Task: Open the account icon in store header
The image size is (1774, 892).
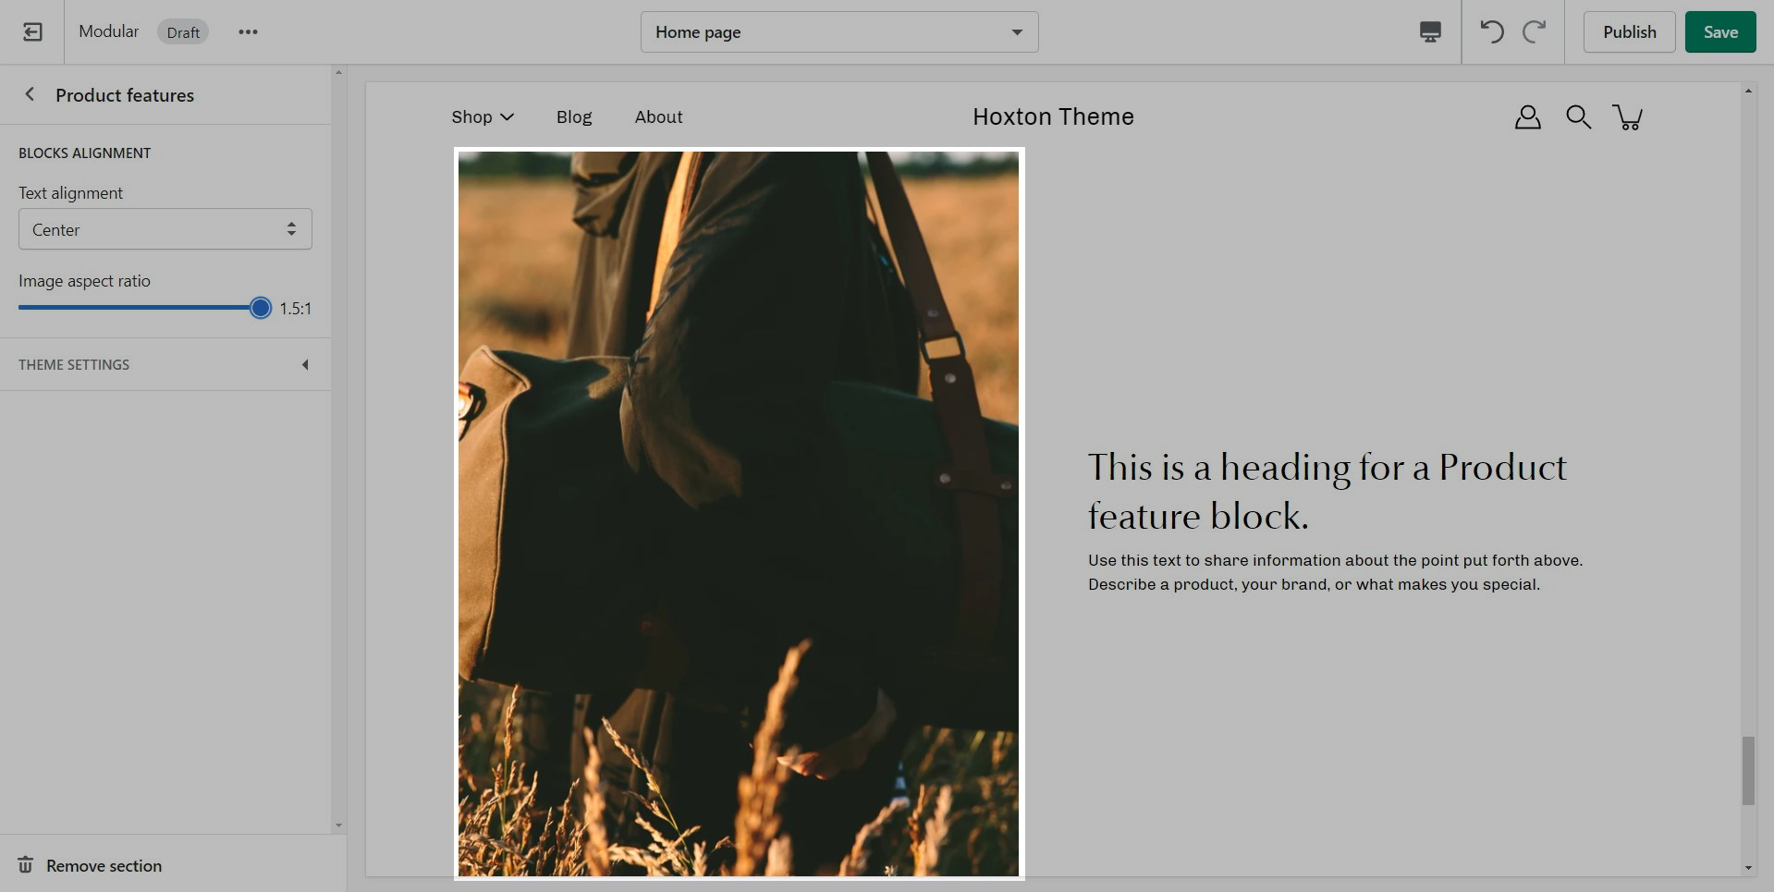Action: (x=1527, y=117)
